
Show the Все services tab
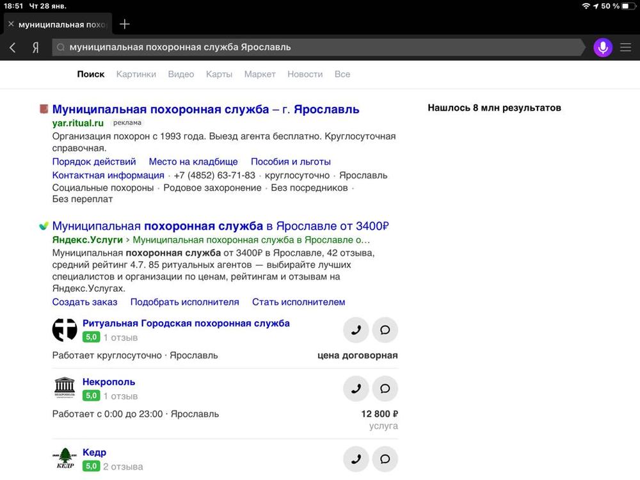coord(342,74)
